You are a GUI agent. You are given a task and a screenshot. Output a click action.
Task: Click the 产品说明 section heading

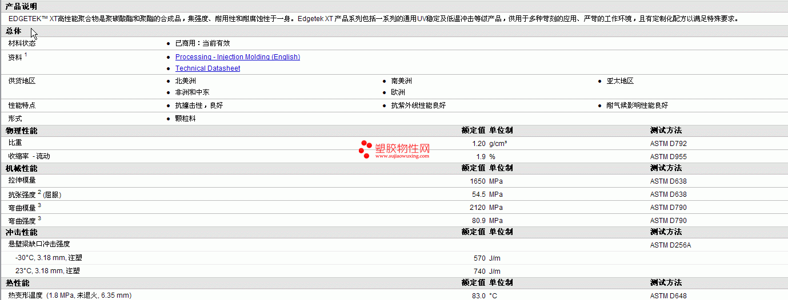point(21,6)
